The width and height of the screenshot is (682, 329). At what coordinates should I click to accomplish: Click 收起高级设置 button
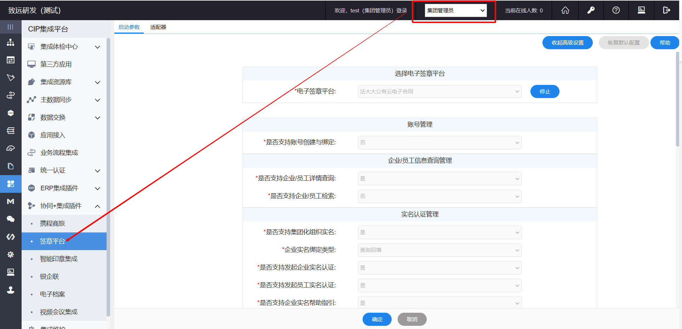click(x=567, y=43)
